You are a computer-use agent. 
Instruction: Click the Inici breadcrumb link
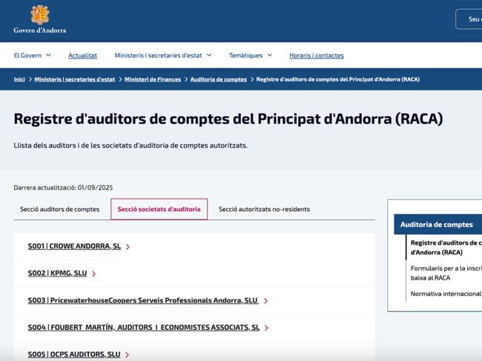[19, 79]
